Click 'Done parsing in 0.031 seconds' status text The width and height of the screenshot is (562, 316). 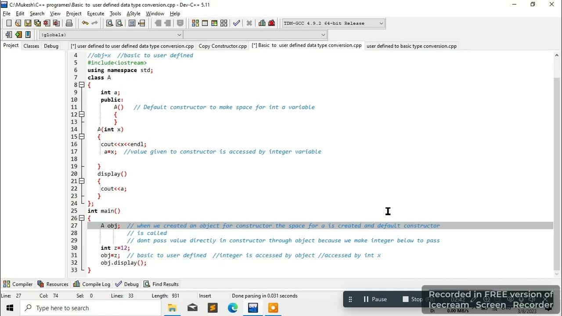point(265,296)
